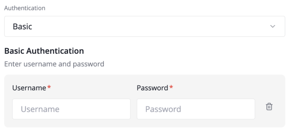The height and width of the screenshot is (131, 290).
Task: Remove the username and password row
Action: tap(269, 107)
